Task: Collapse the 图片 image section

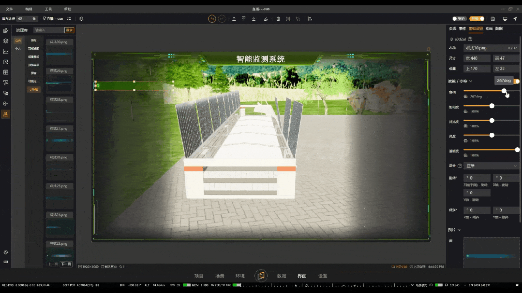Action: pyautogui.click(x=459, y=230)
